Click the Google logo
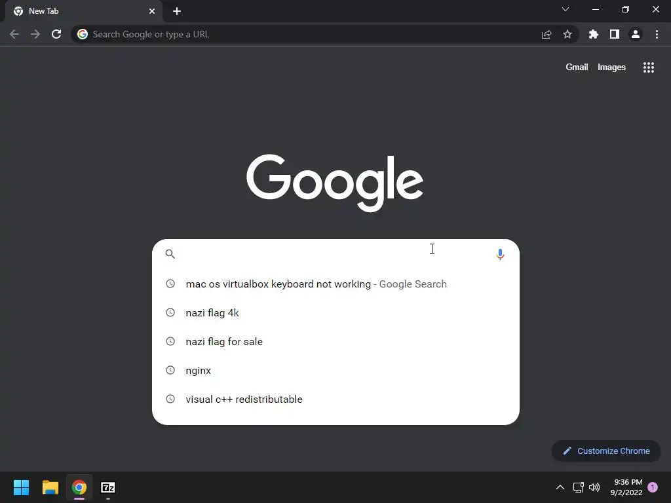 pyautogui.click(x=335, y=183)
